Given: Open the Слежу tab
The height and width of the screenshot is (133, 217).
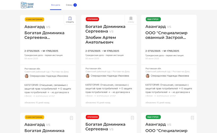Looking at the screenshot, I should pos(69,5).
